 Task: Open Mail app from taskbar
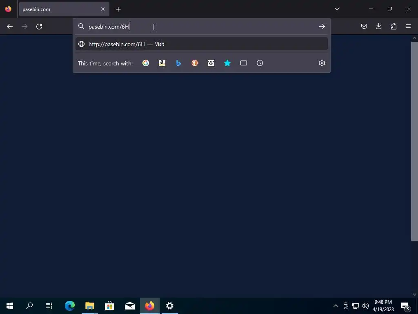(x=129, y=306)
